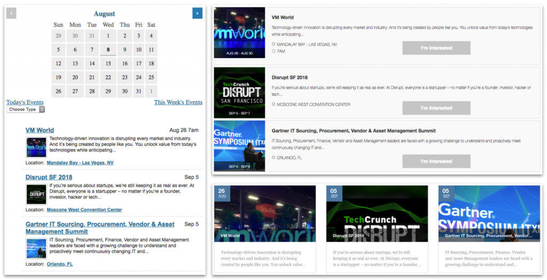This screenshot has height=280, width=547.
Task: Open the Choose Type dropdown
Action: pos(26,109)
